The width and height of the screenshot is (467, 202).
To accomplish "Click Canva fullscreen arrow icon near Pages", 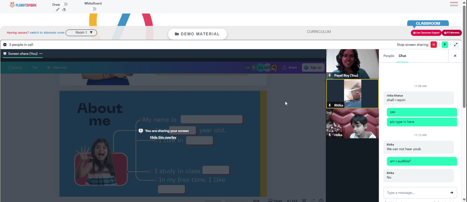I will [313, 201].
